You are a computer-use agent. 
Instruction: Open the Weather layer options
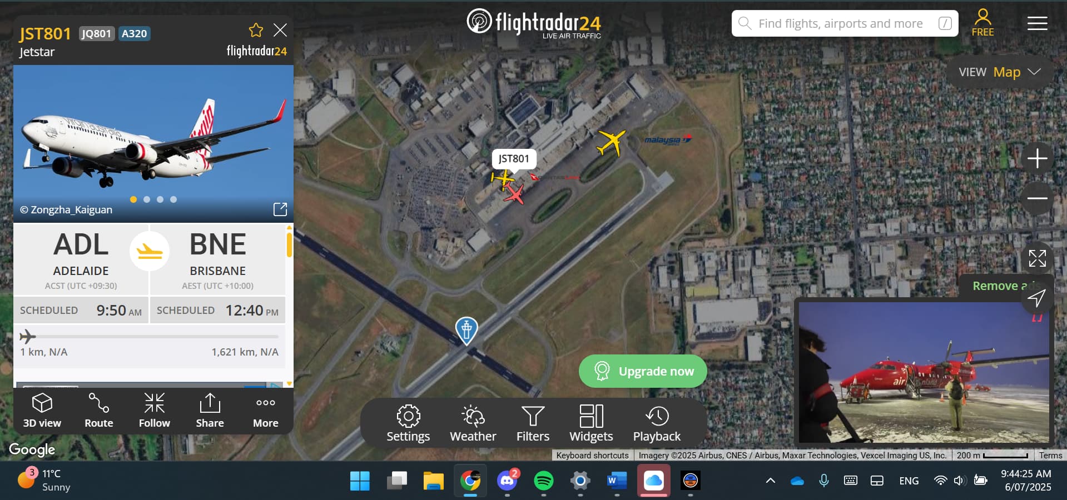(x=473, y=423)
